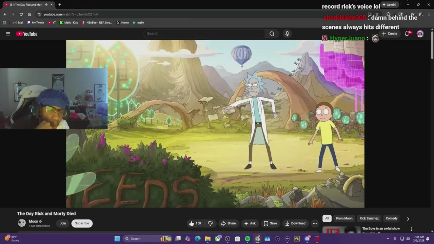Screen dimensions: 434x244
Task: Go back with the browser back arrow
Action: 5,14
